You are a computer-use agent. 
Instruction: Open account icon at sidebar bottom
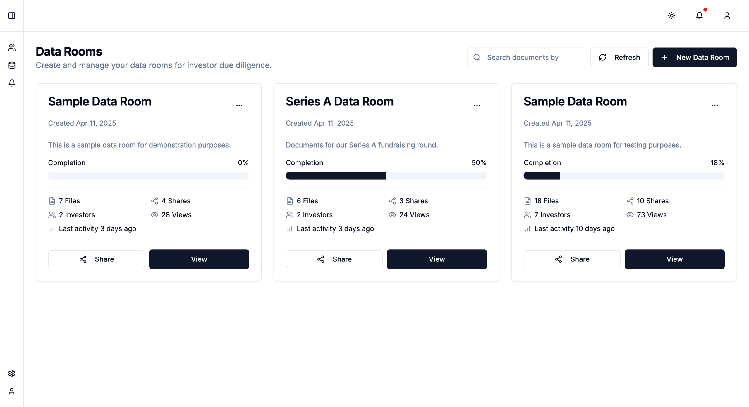pyautogui.click(x=12, y=391)
